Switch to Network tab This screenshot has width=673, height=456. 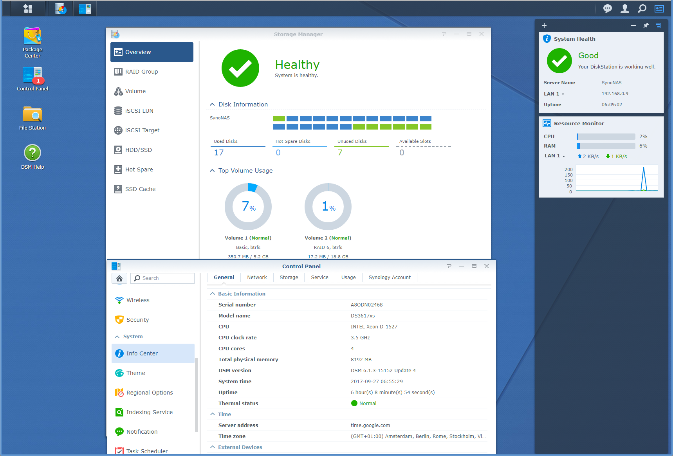tap(257, 278)
